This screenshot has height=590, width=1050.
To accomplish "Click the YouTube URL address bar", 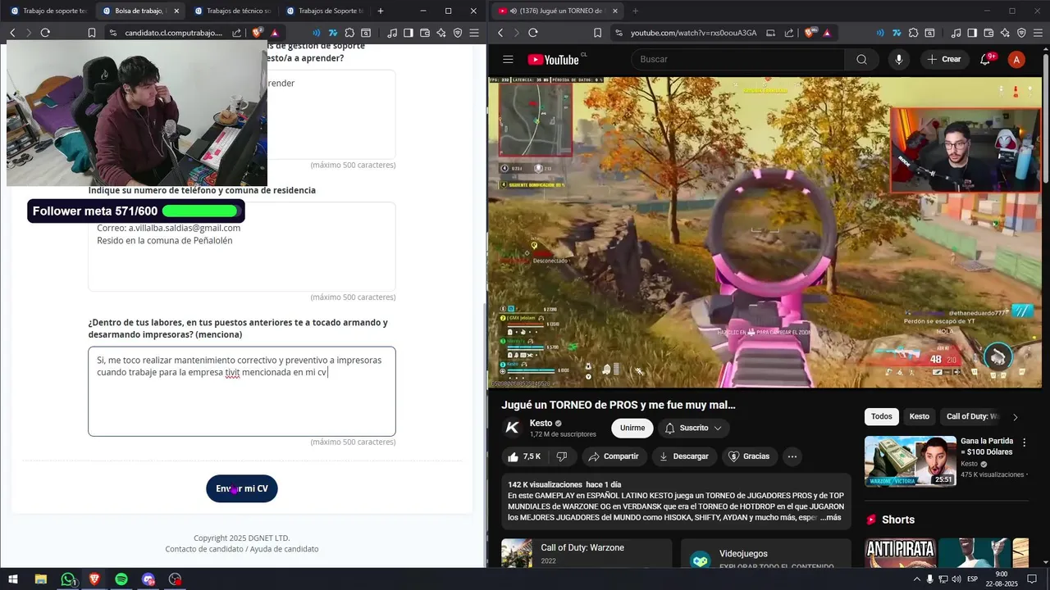I will tap(693, 33).
